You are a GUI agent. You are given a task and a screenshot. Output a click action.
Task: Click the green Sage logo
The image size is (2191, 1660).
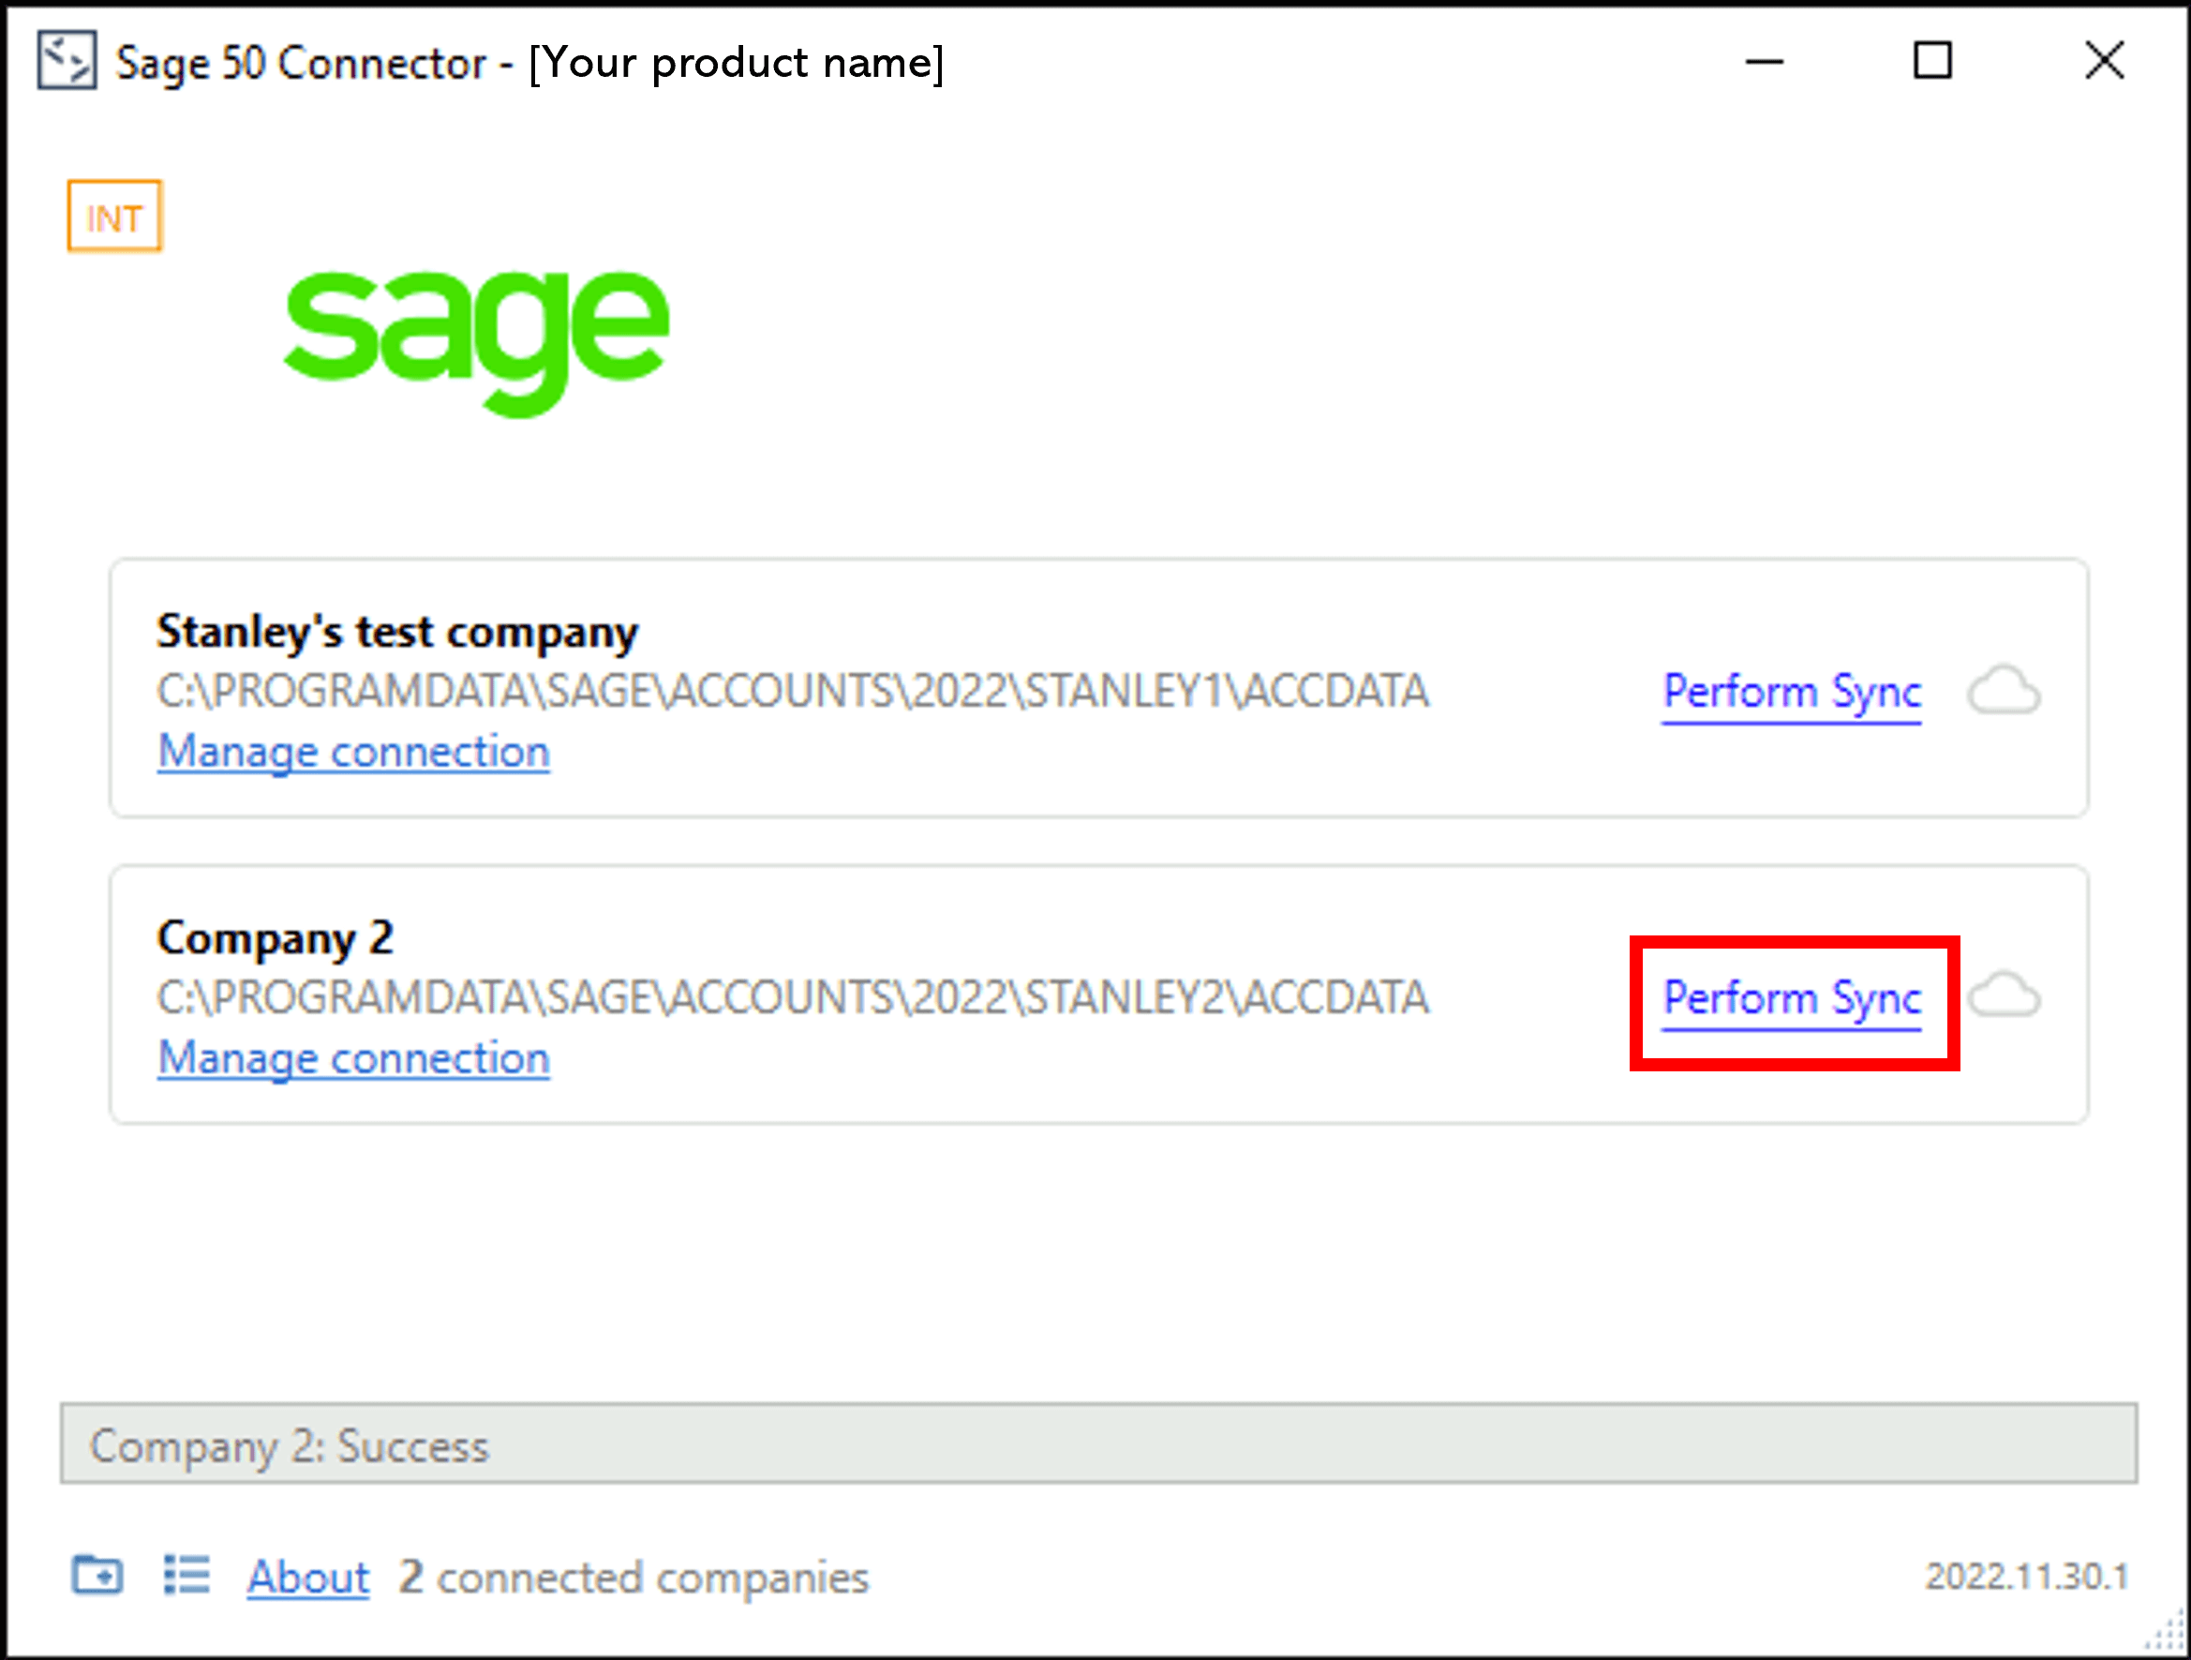coord(476,336)
